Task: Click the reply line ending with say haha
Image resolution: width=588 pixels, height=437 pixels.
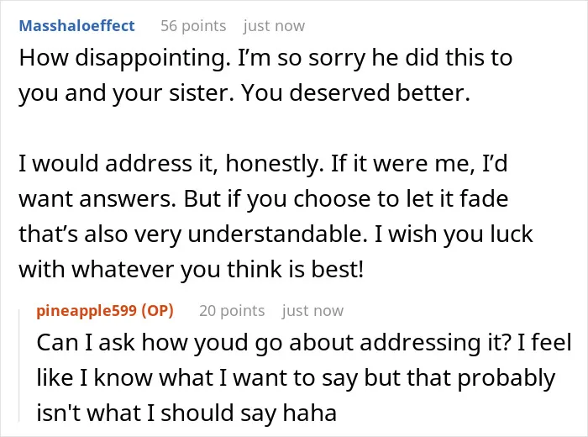Action: [186, 413]
